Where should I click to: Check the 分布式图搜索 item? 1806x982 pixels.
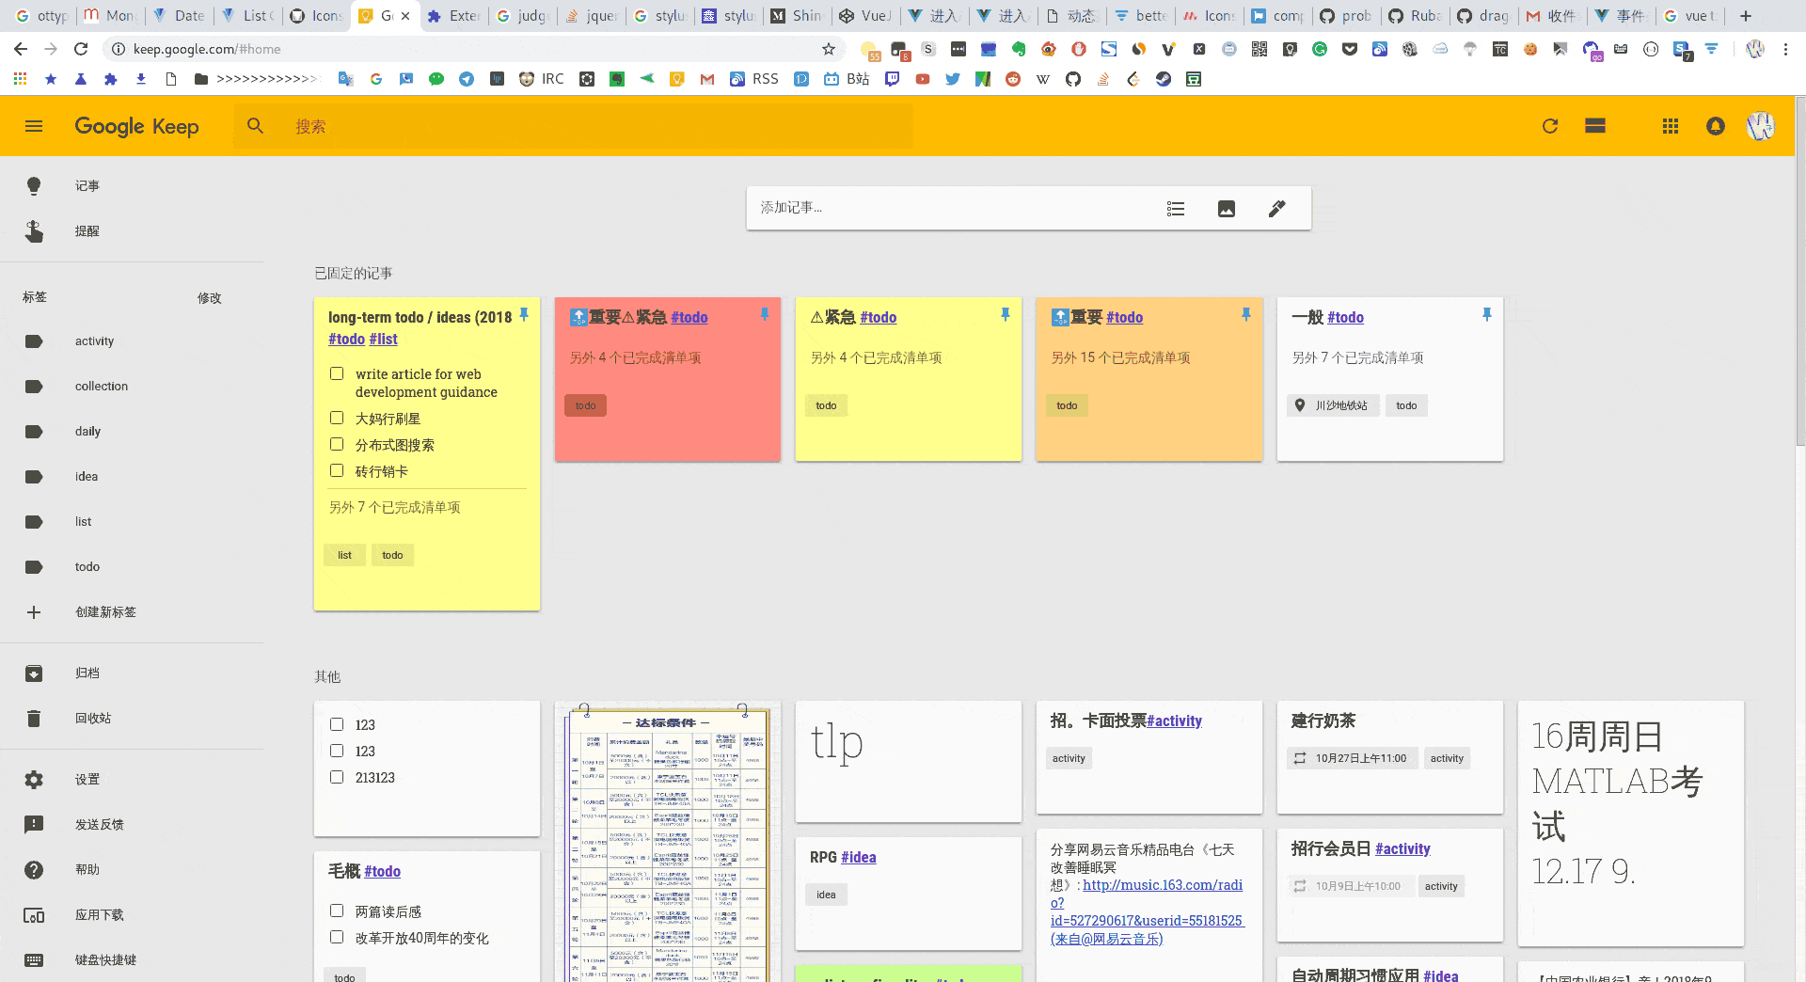click(x=337, y=444)
